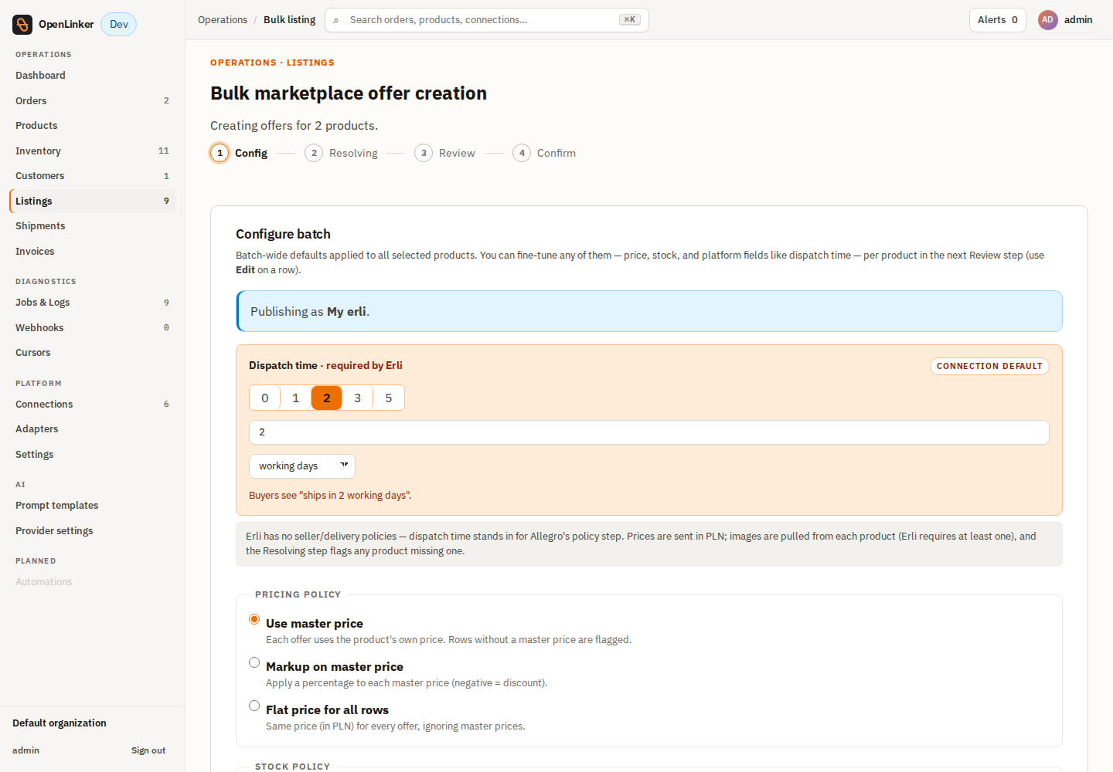The width and height of the screenshot is (1113, 772).
Task: Click Sign out link
Action: click(x=148, y=750)
